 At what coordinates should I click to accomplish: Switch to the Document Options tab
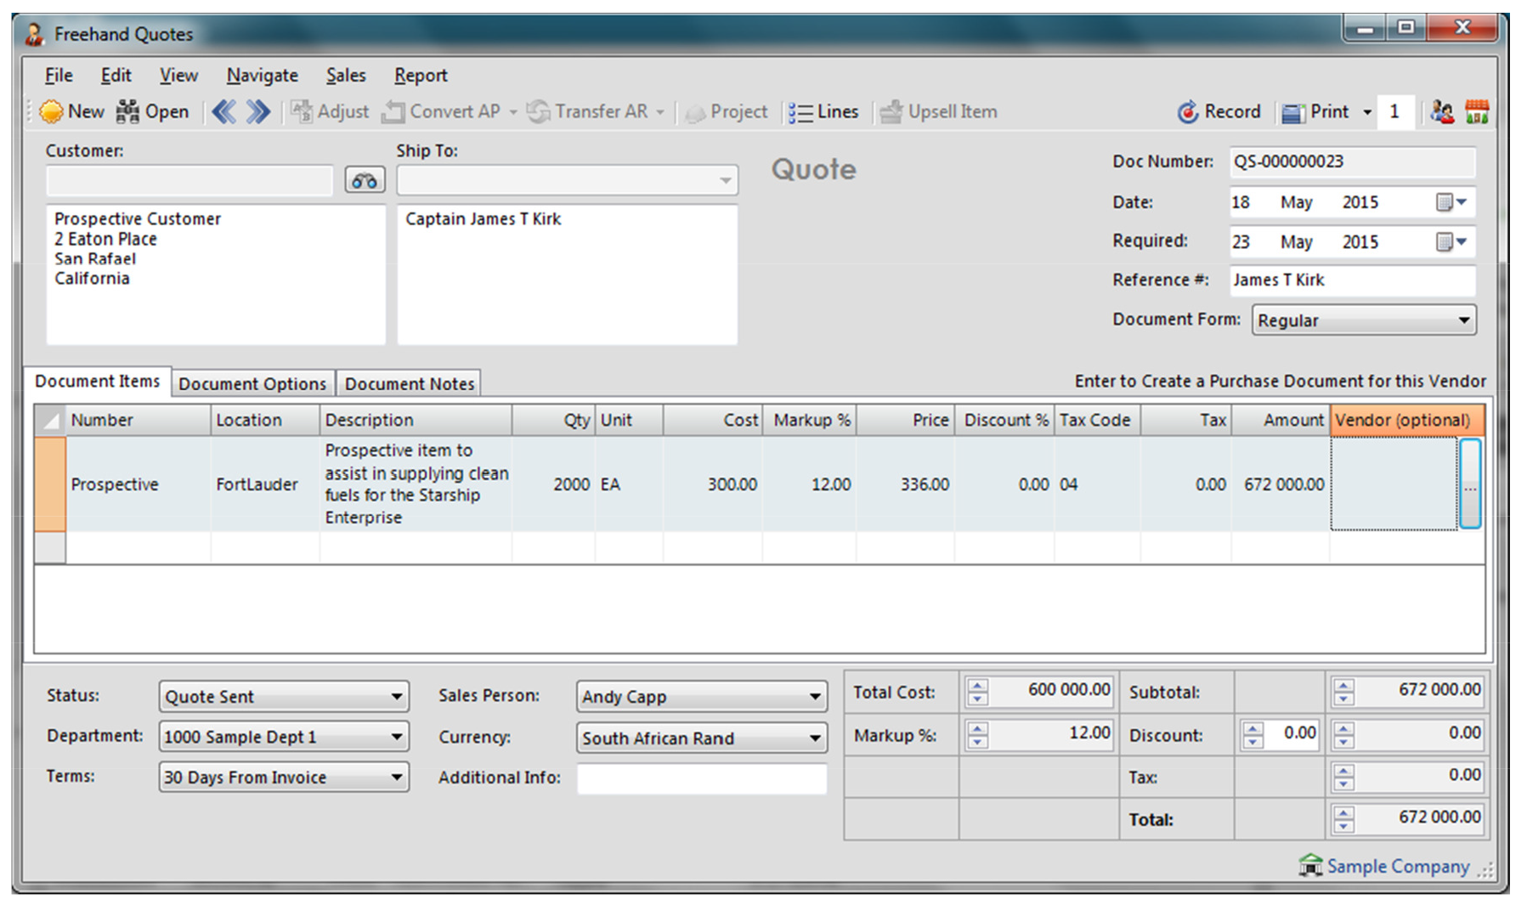[x=252, y=384]
